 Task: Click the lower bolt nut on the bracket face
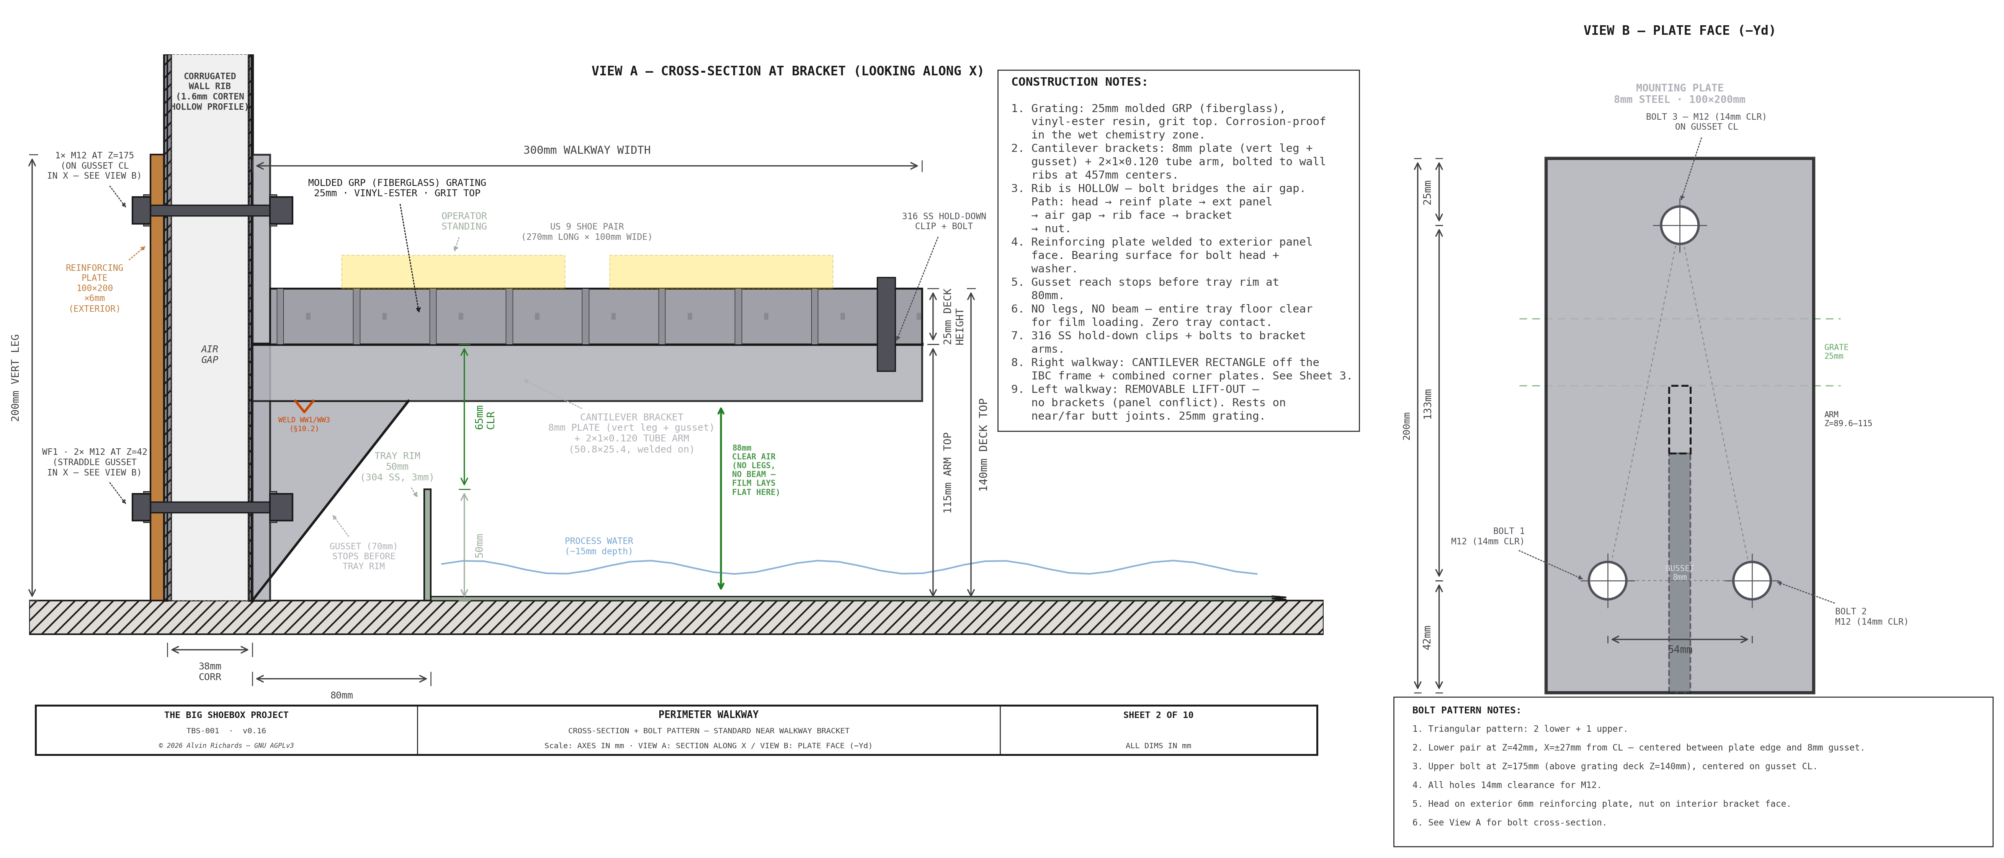(281, 507)
